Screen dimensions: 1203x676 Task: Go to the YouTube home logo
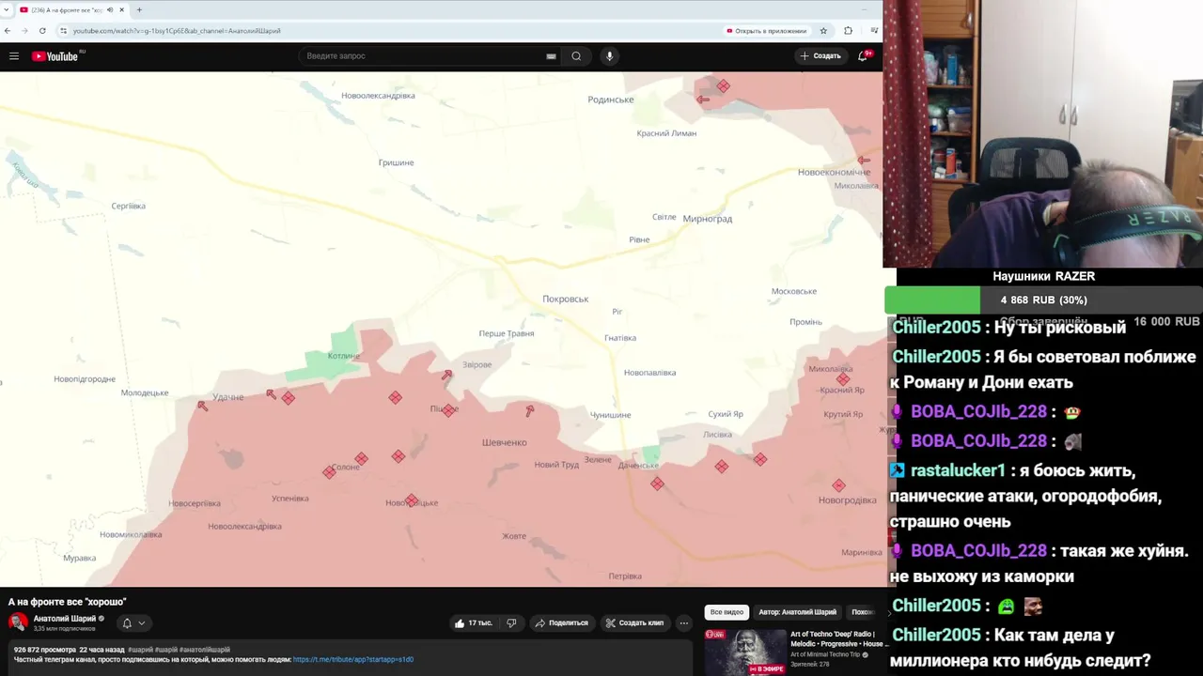point(55,56)
